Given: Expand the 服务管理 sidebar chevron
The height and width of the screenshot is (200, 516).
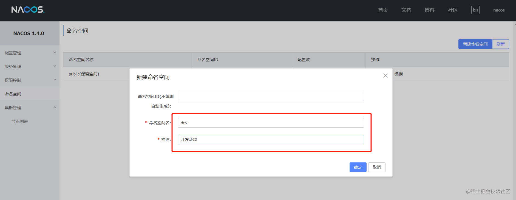Looking at the screenshot, I should pyautogui.click(x=55, y=66).
